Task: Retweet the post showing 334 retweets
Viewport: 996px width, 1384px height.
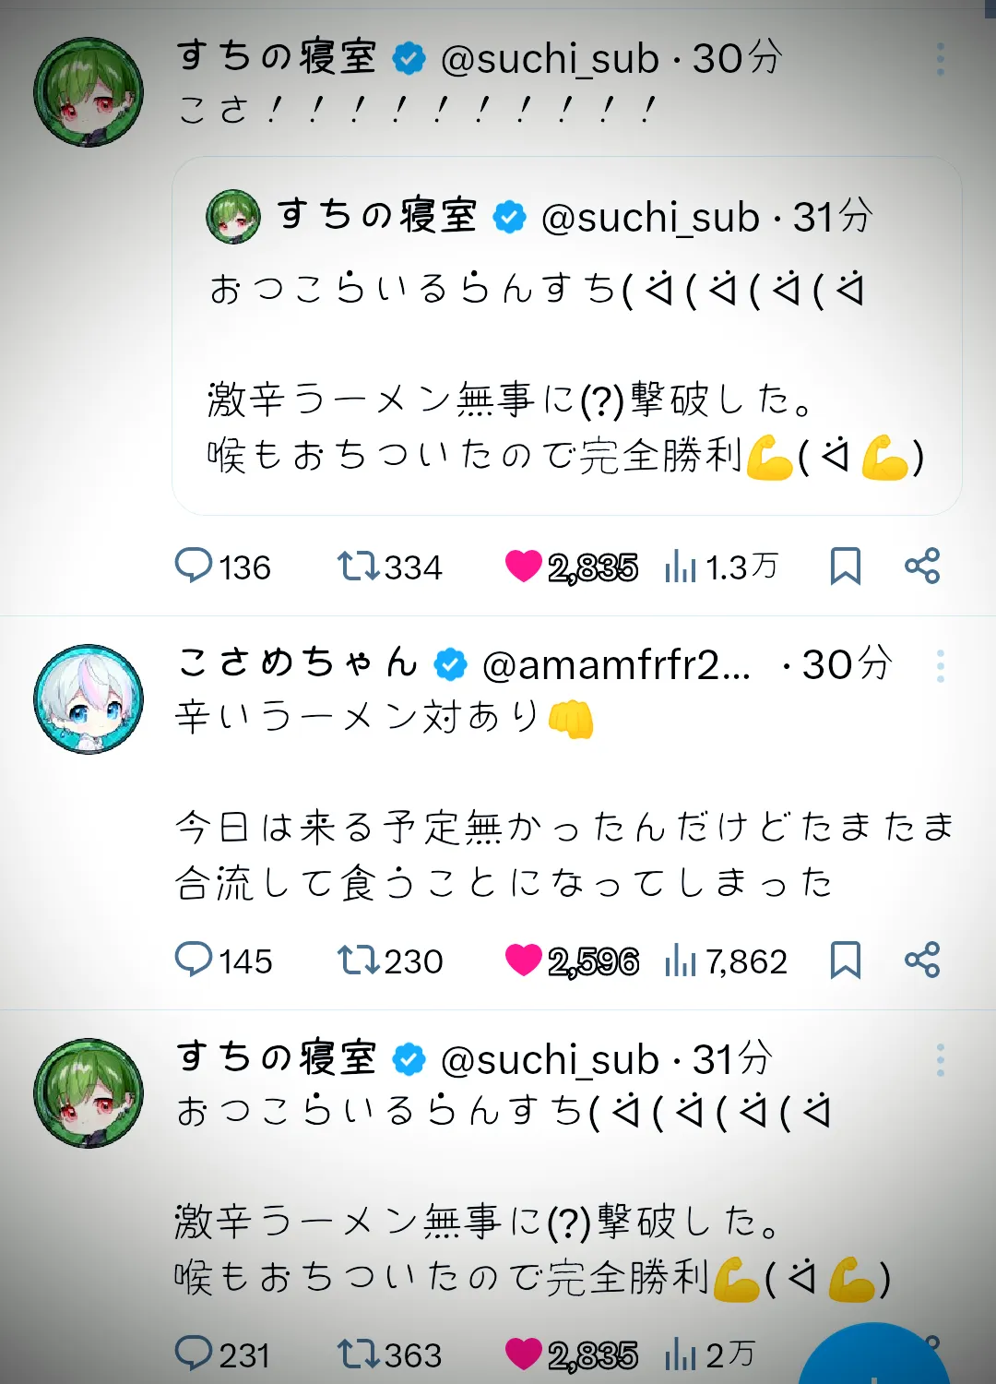Action: pyautogui.click(x=389, y=567)
